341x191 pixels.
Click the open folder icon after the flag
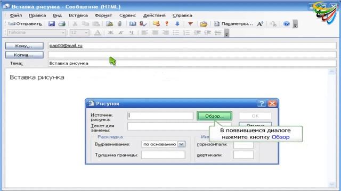[x=204, y=24]
